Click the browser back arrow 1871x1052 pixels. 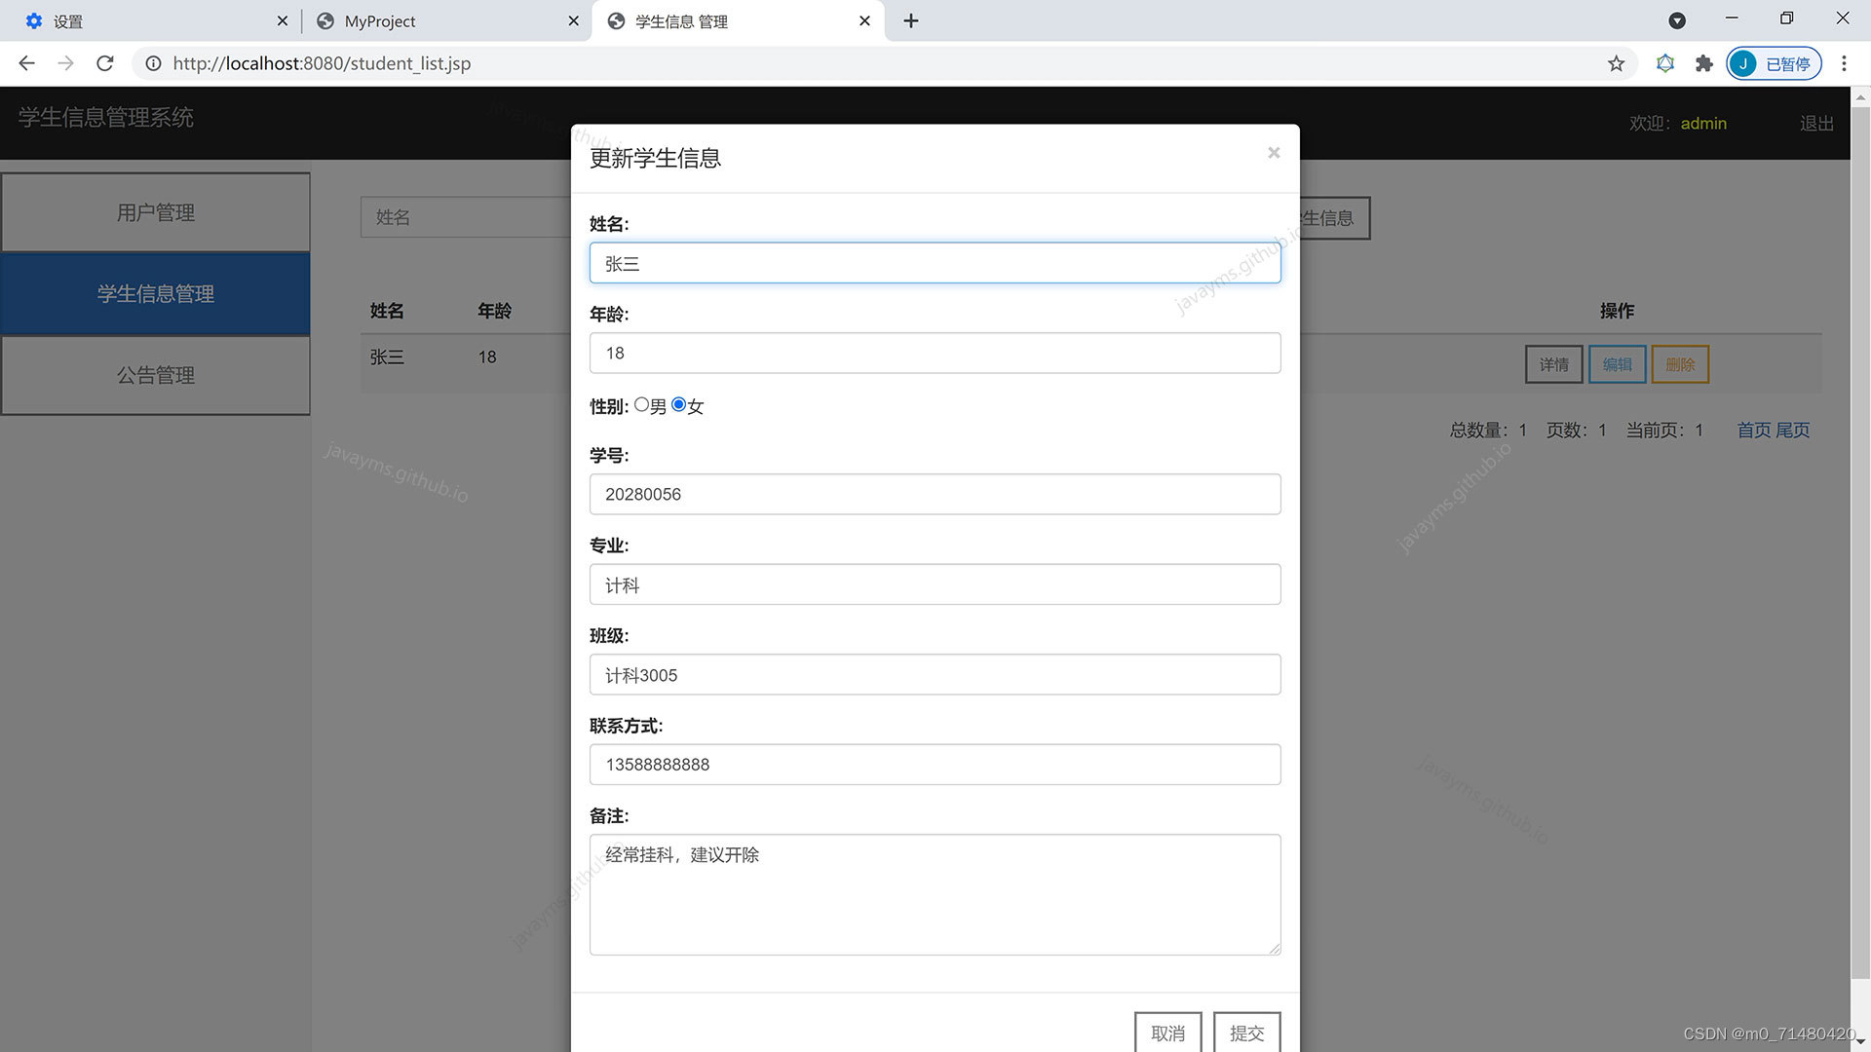26,63
